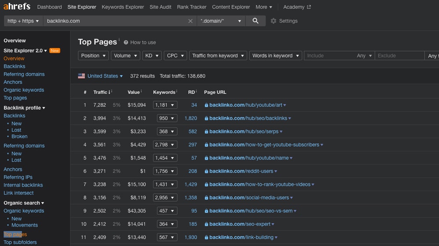Open Referring IPs in sidebar
This screenshot has width=439, height=246.
point(18,177)
